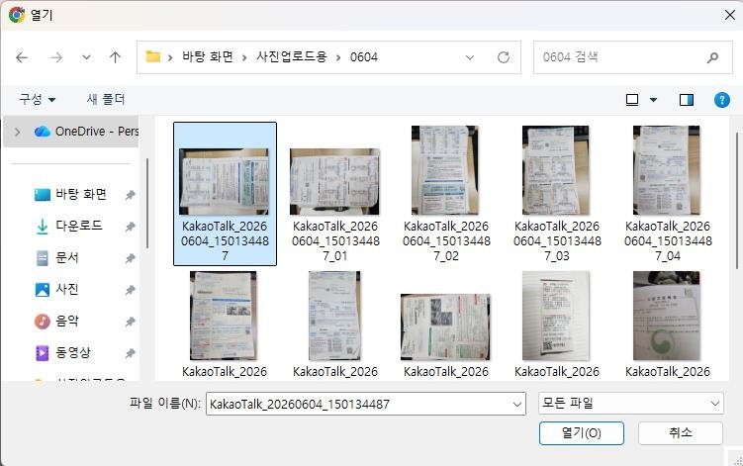Open the 음악 folder in sidebar

coord(67,321)
